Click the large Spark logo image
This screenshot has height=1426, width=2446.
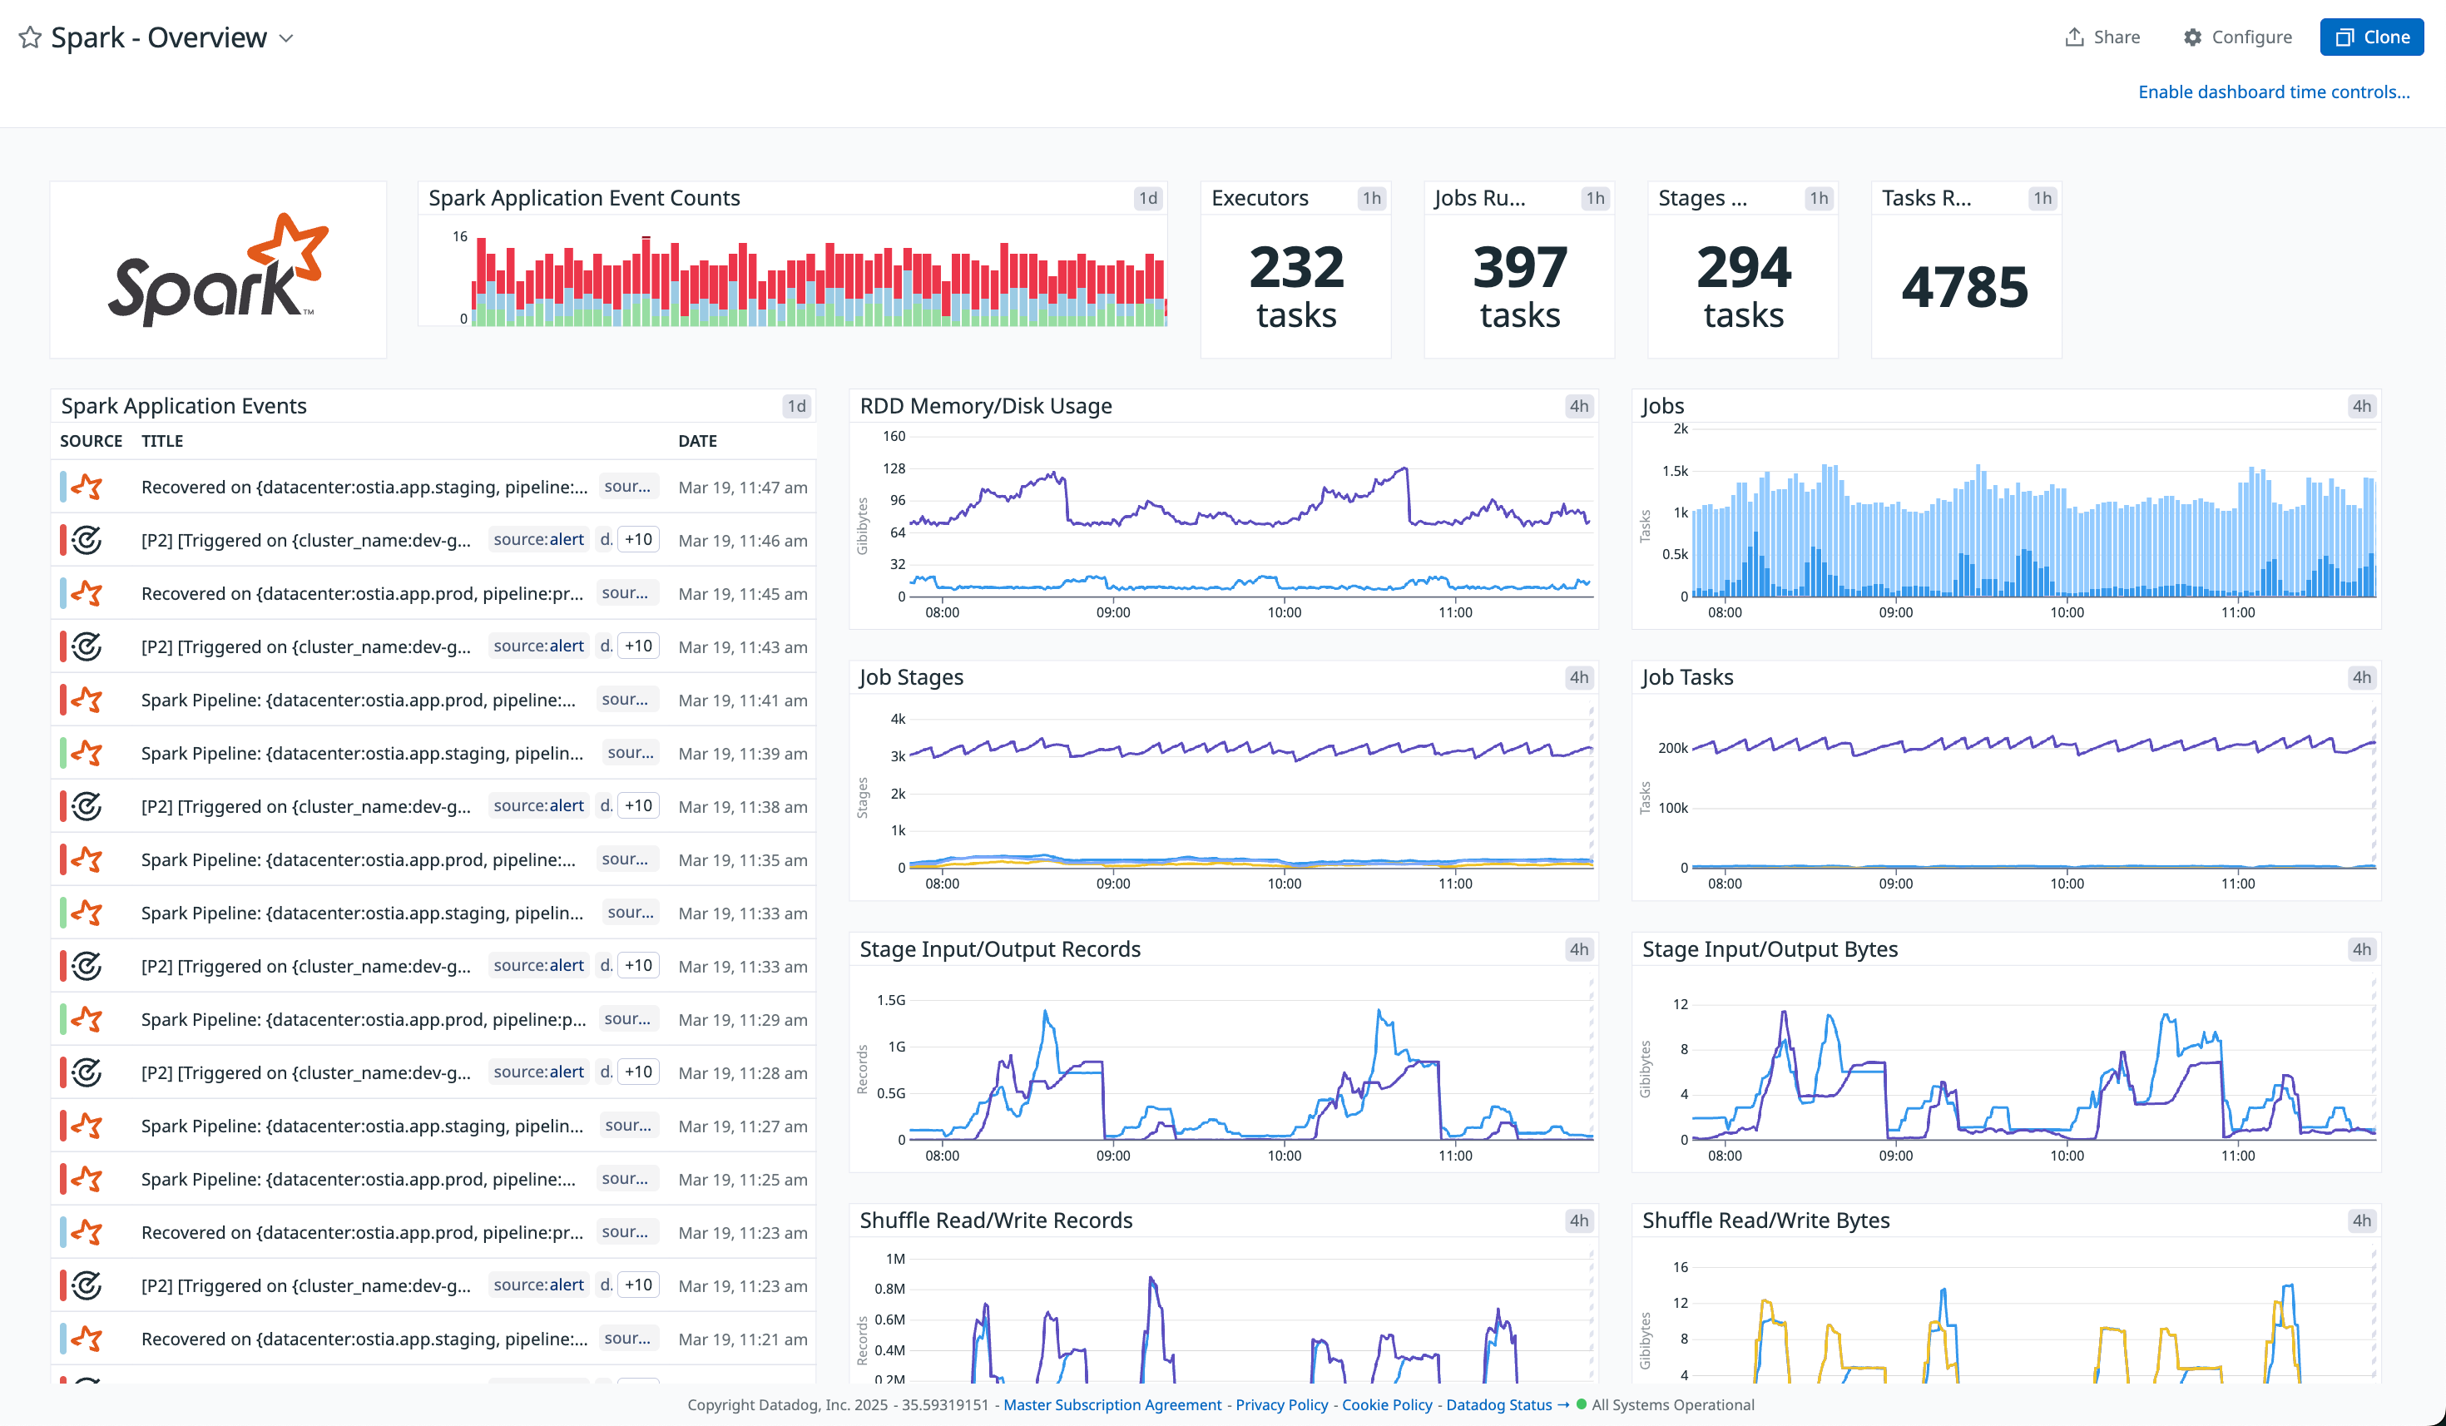point(218,270)
